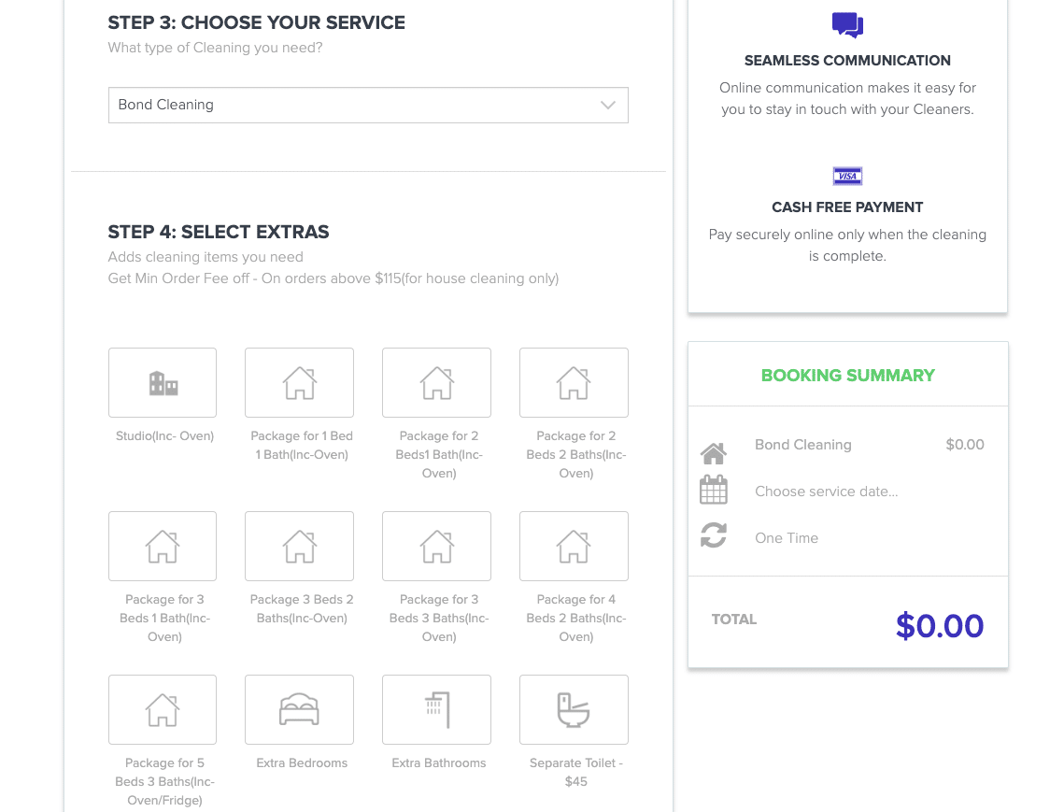Screen dimensions: 1064x812
Task: Select Package 3 Beds 2 Baths tile
Action: pyautogui.click(x=299, y=547)
